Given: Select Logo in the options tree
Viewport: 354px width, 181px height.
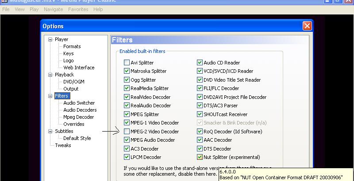Looking at the screenshot, I should coord(69,60).
